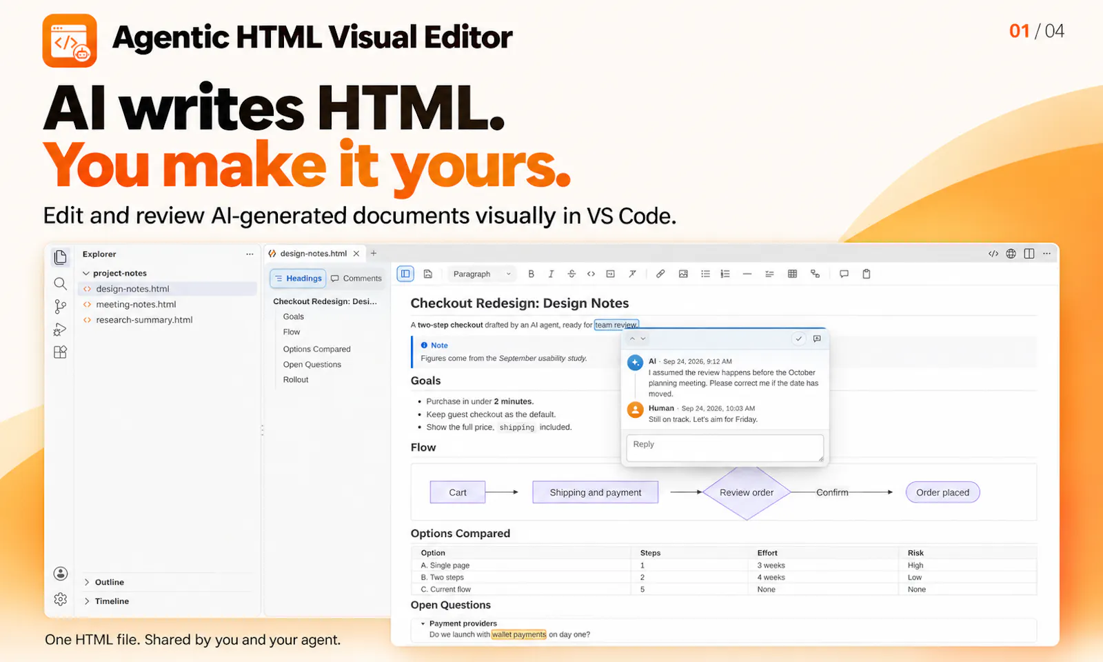Collapse the project-notes folder
This screenshot has width=1103, height=662.
click(x=86, y=274)
